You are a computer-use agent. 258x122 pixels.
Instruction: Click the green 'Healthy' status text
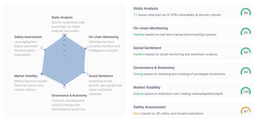pos(139,35)
